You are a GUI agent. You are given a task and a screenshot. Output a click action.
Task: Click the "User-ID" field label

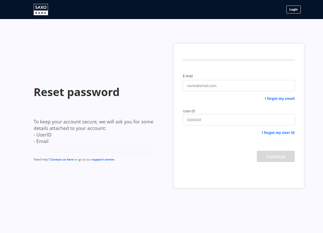189,111
